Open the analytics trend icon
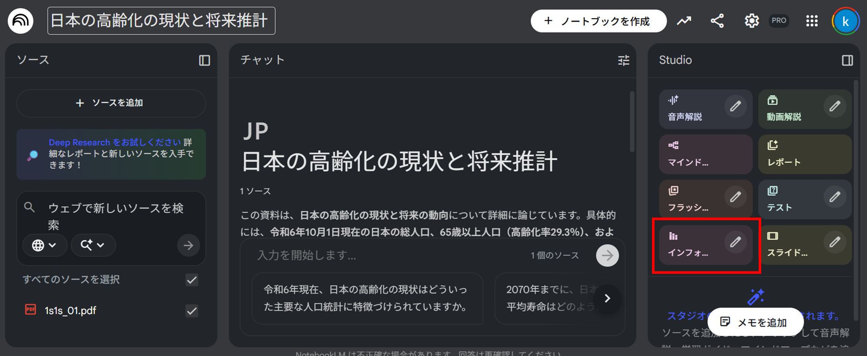Viewport: 867px width, 356px height. click(x=684, y=21)
